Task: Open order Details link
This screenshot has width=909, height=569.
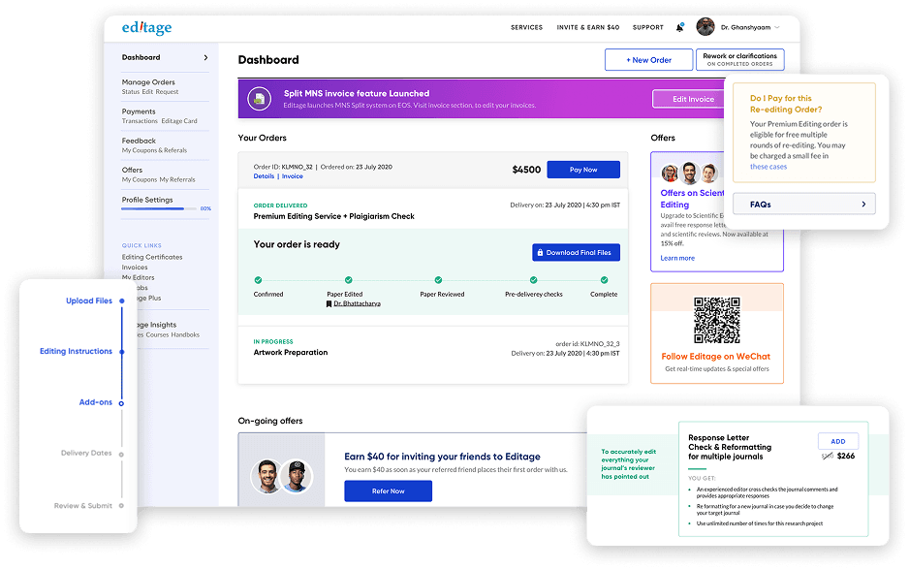Action: (x=264, y=176)
